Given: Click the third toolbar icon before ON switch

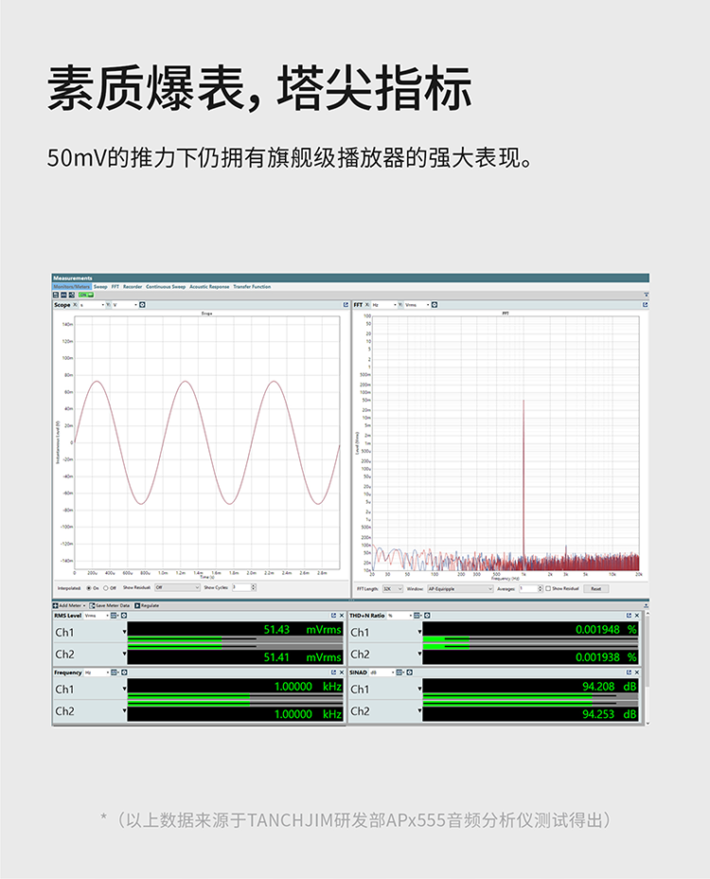Looking at the screenshot, I should 71,295.
